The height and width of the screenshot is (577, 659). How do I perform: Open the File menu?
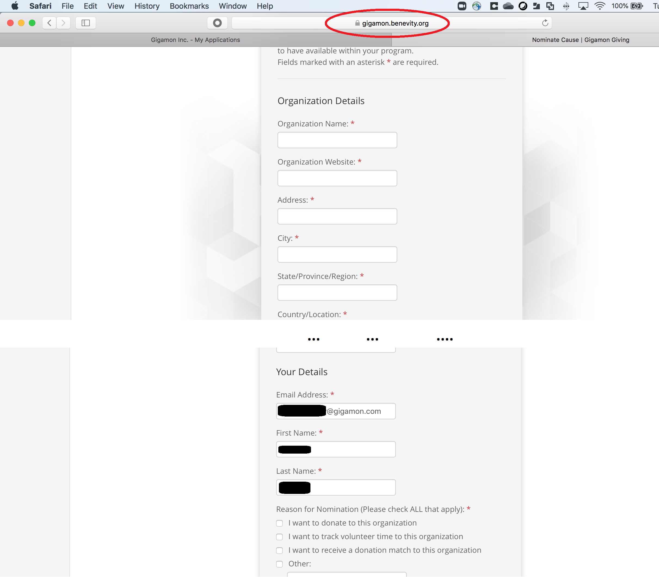(67, 6)
